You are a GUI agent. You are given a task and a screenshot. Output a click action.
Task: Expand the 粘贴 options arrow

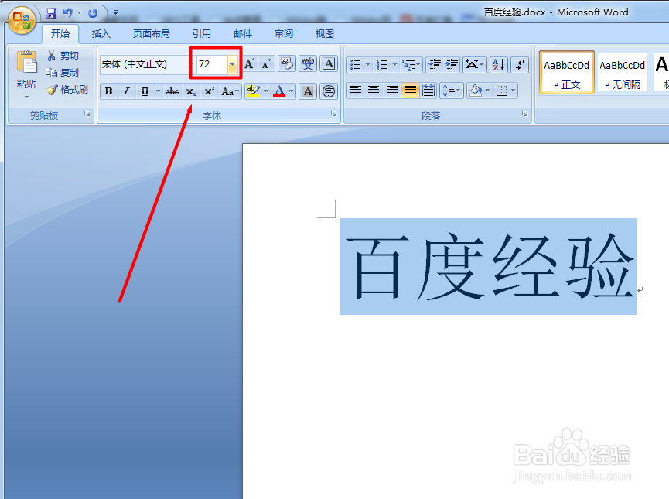[x=26, y=97]
